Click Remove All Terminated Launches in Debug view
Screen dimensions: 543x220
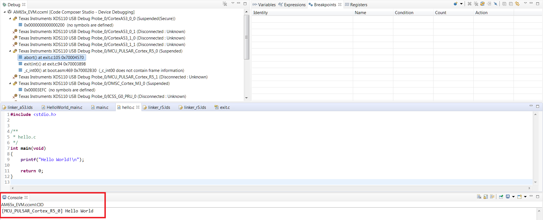coord(225,4)
